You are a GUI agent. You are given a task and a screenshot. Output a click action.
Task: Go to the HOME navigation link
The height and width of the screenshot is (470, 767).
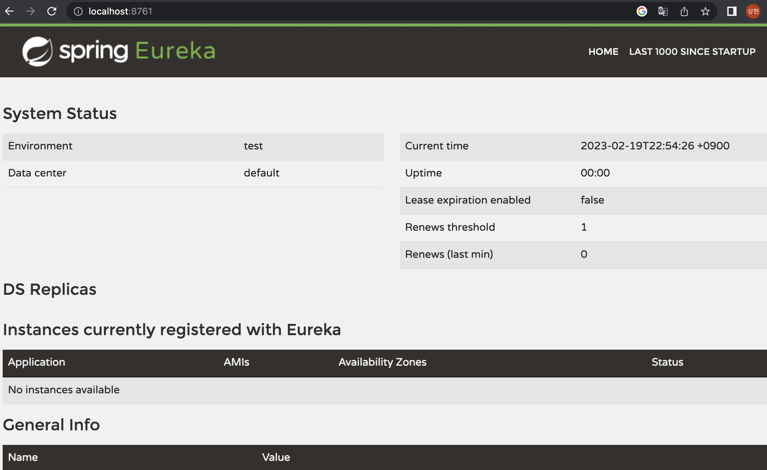tap(603, 52)
